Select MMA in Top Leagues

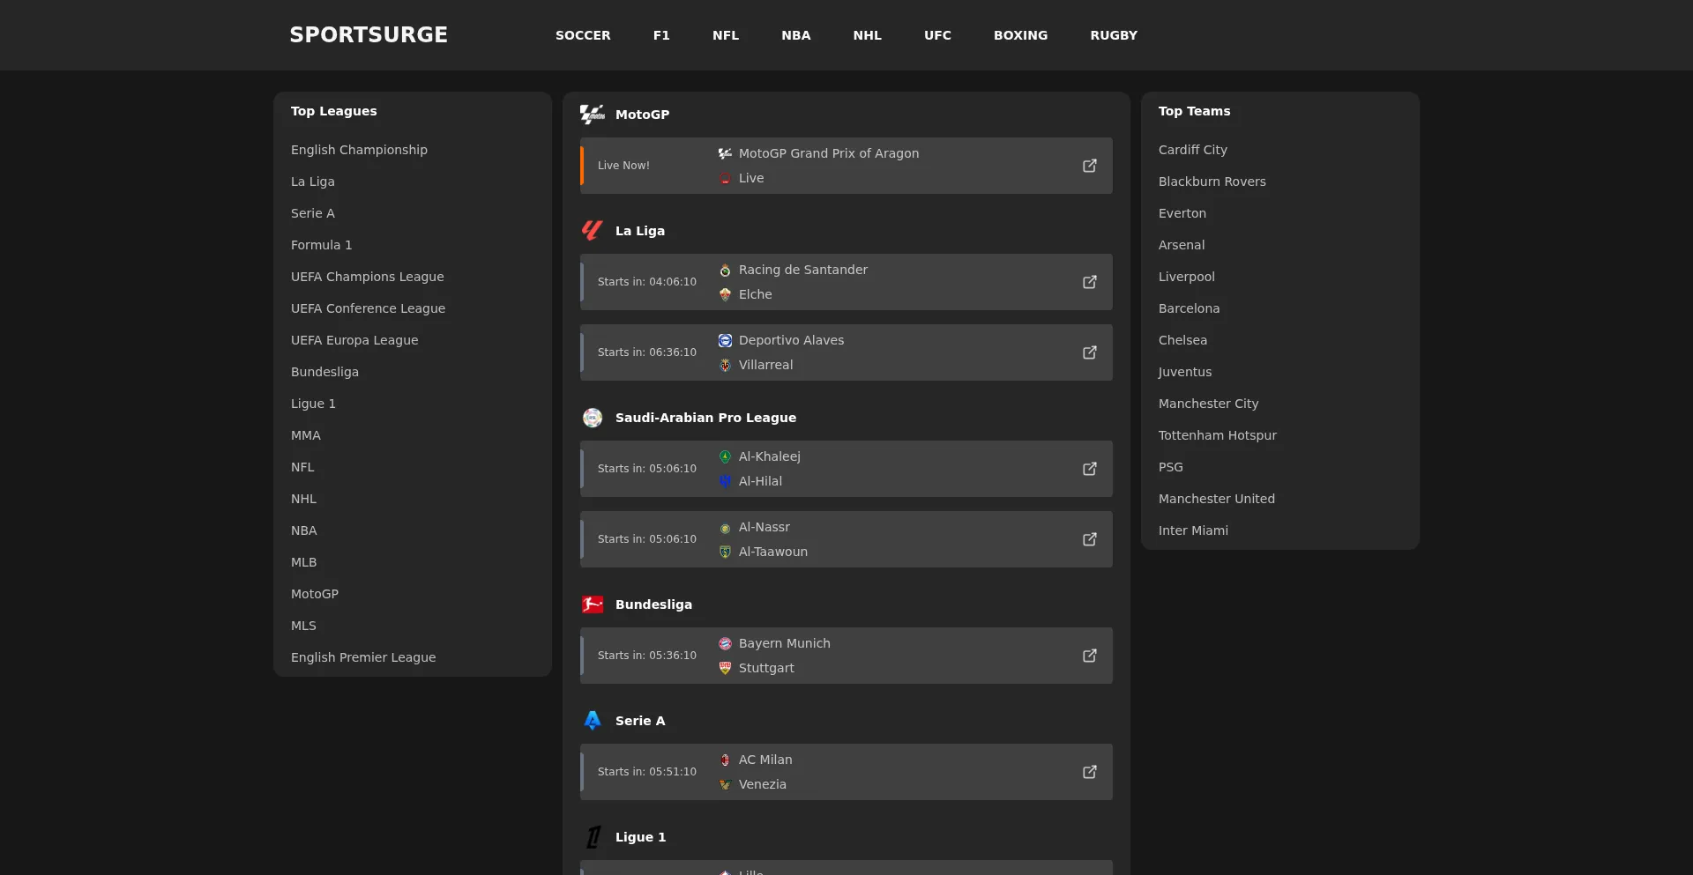point(306,435)
